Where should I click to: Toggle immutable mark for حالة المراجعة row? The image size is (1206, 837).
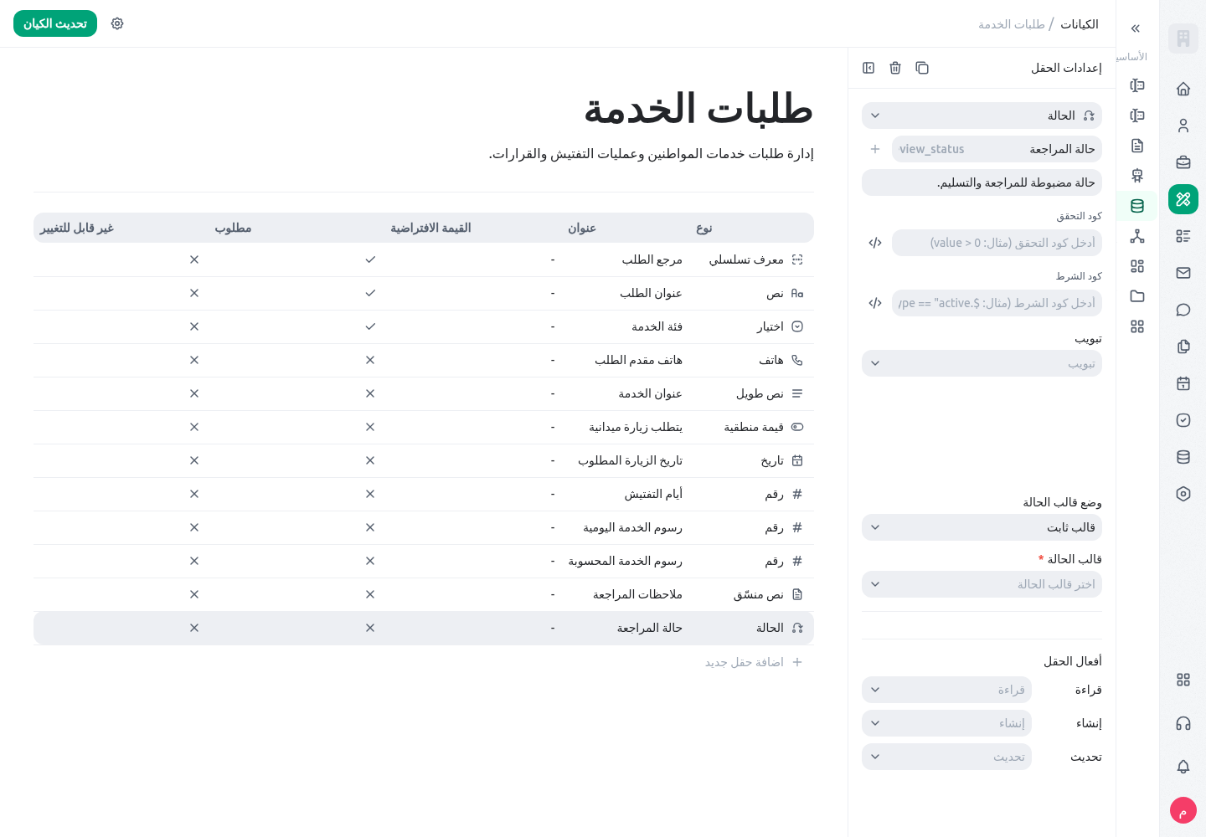pyautogui.click(x=194, y=628)
